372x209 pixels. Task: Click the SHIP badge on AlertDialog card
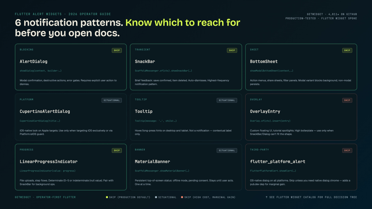[x=117, y=50]
